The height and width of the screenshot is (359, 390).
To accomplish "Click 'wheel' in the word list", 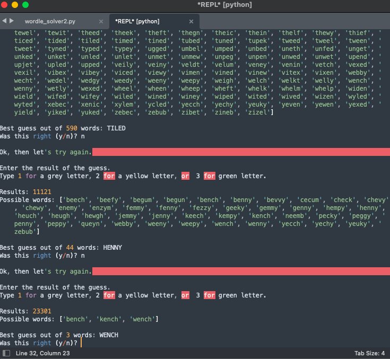I will 124,89.
